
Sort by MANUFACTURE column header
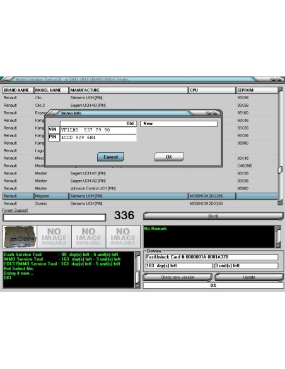click(129, 90)
